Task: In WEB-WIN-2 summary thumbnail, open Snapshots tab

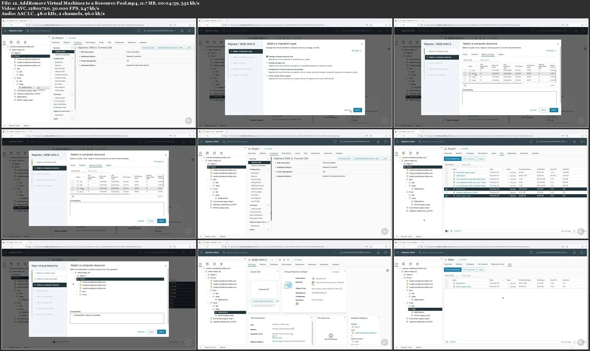Action: point(324,264)
